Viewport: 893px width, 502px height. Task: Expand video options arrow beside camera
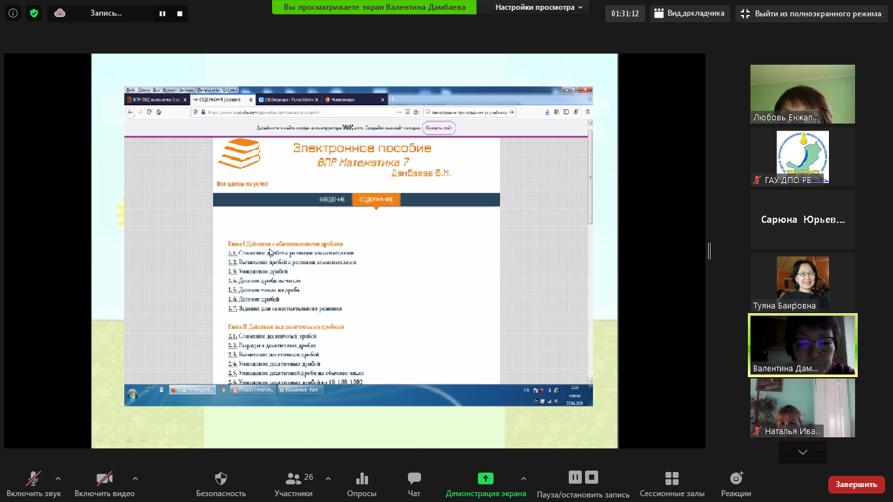click(135, 478)
